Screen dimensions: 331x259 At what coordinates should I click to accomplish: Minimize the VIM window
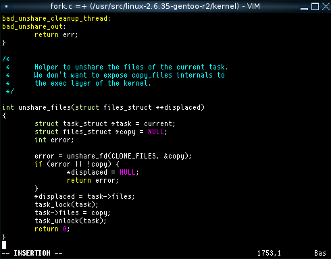point(304,7)
